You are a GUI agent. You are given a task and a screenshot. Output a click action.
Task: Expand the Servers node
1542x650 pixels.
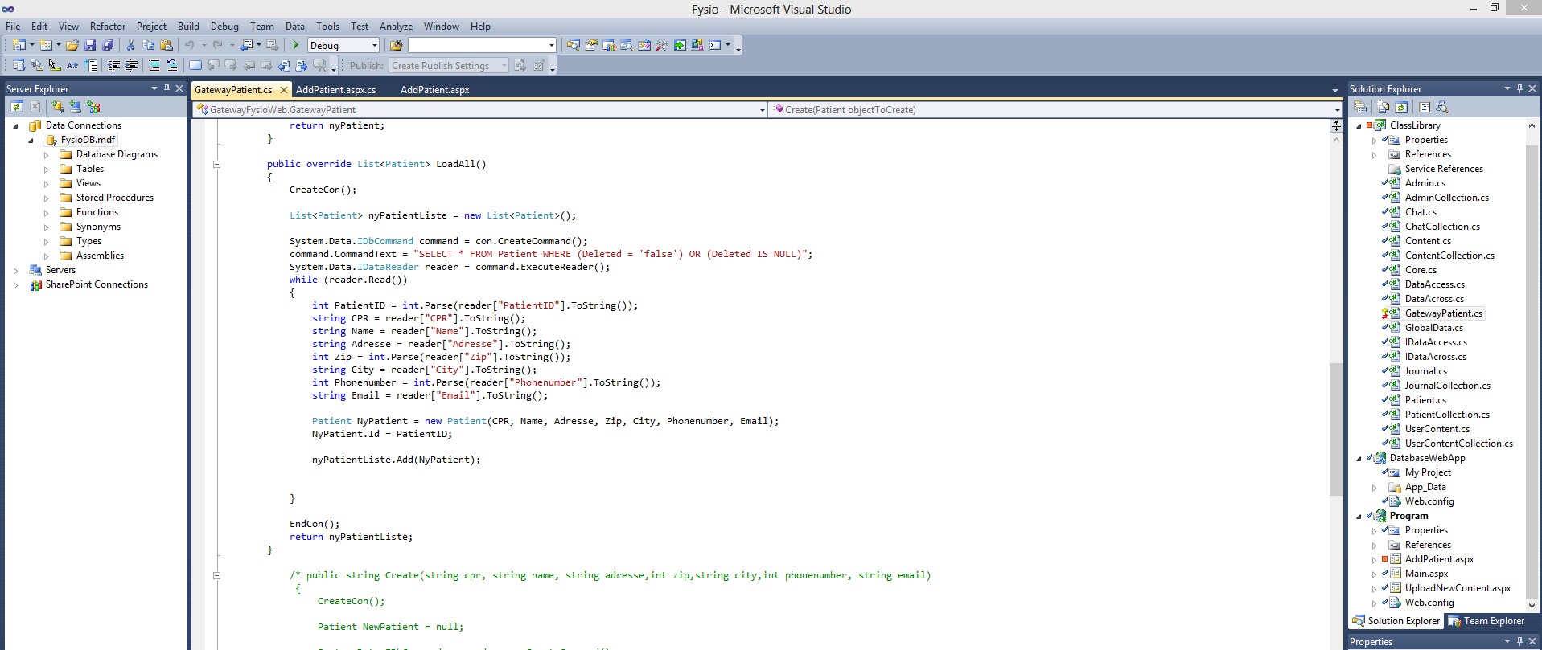click(x=15, y=270)
